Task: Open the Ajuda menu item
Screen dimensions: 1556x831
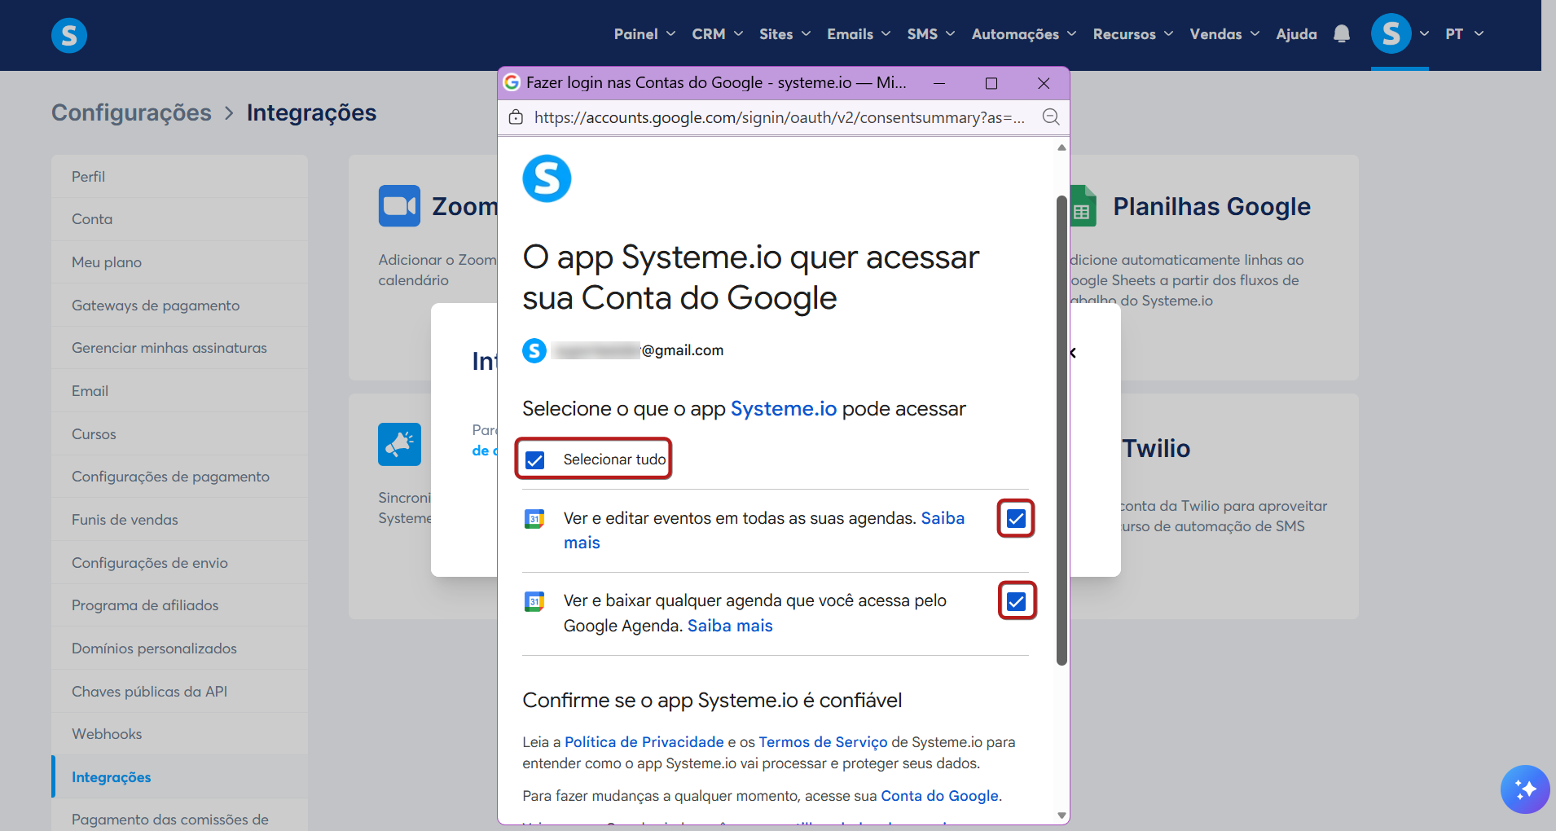Action: (1296, 34)
